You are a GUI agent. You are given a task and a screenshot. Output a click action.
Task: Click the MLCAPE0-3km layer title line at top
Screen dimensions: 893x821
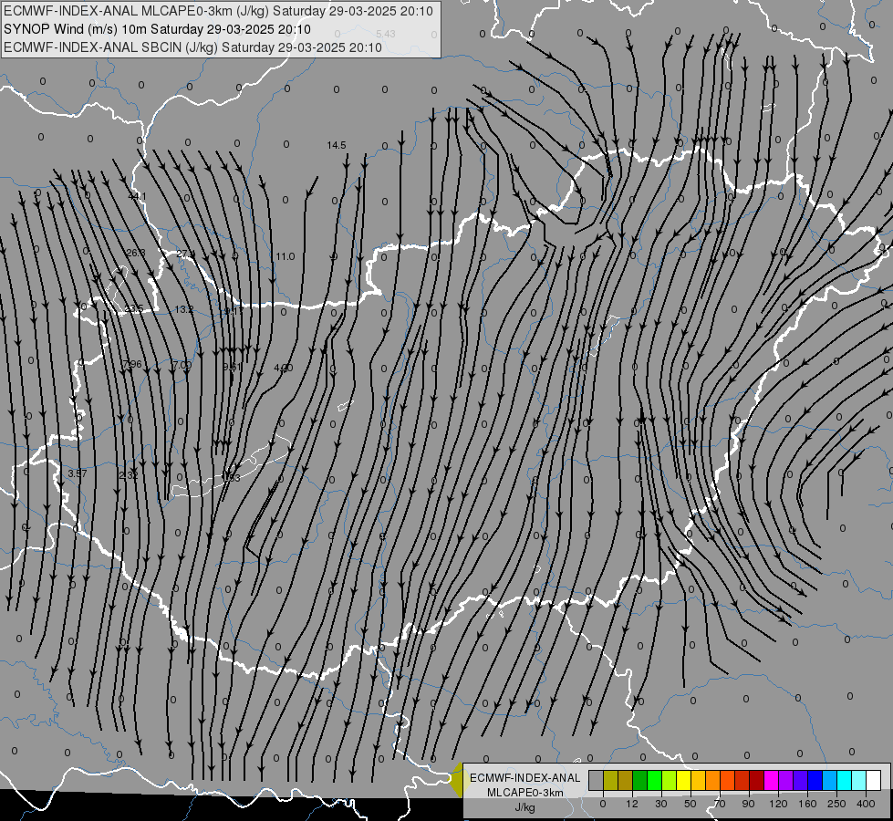click(218, 11)
